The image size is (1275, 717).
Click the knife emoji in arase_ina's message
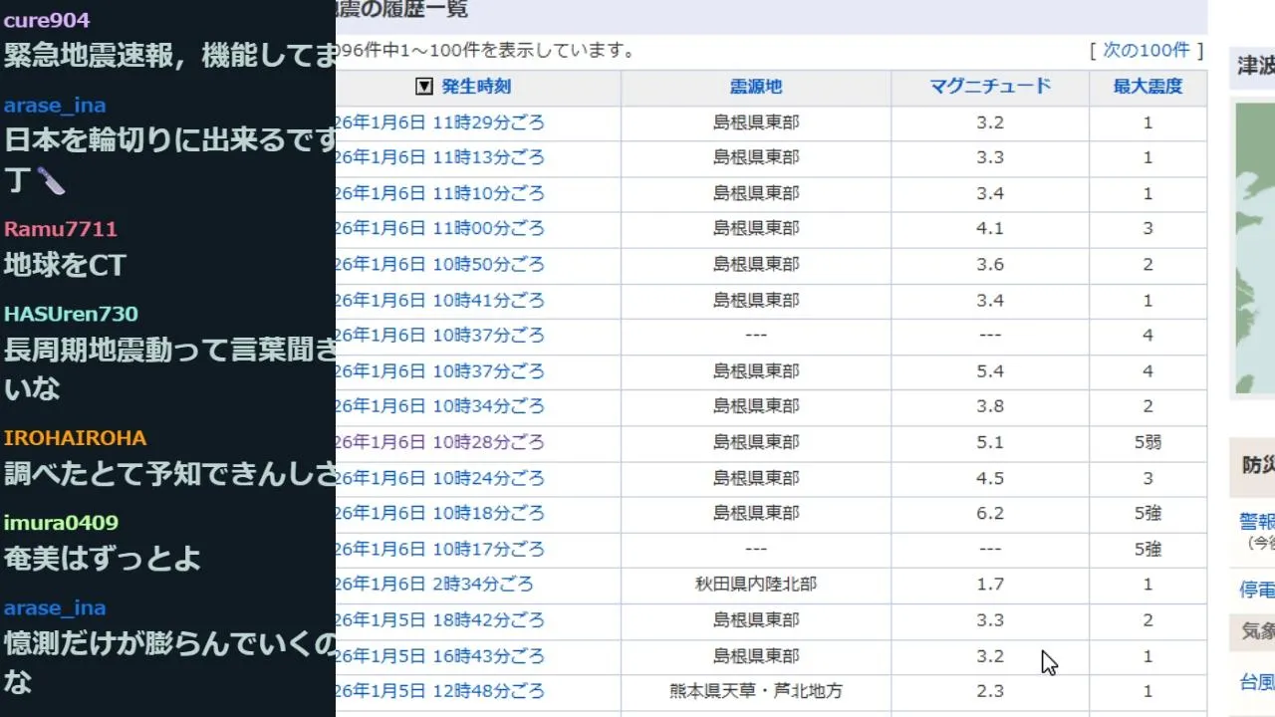51,180
